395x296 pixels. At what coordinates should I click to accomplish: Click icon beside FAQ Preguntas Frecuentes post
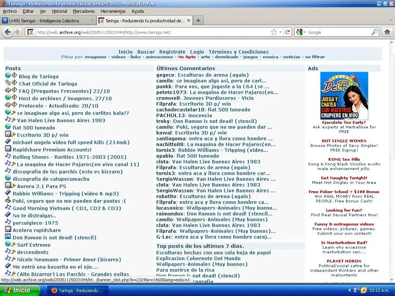8,90
